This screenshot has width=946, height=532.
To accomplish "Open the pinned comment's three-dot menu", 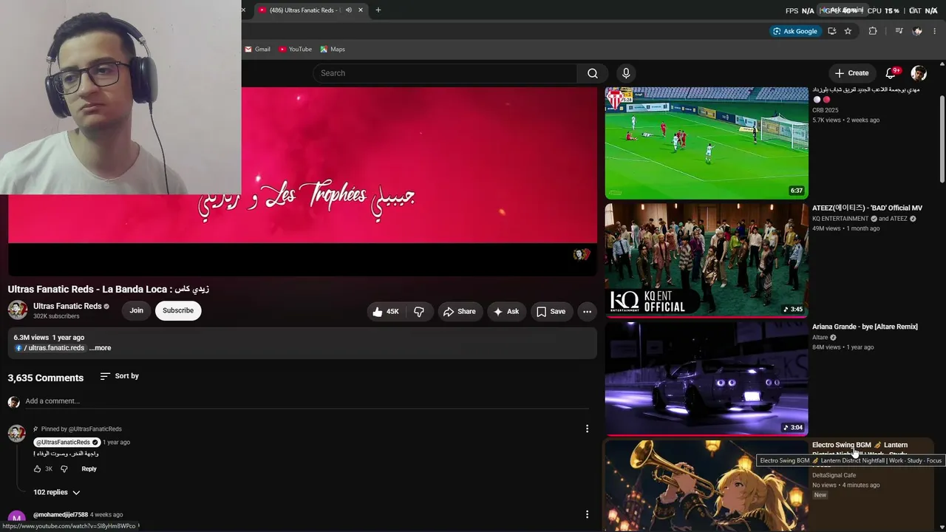I will pos(587,429).
